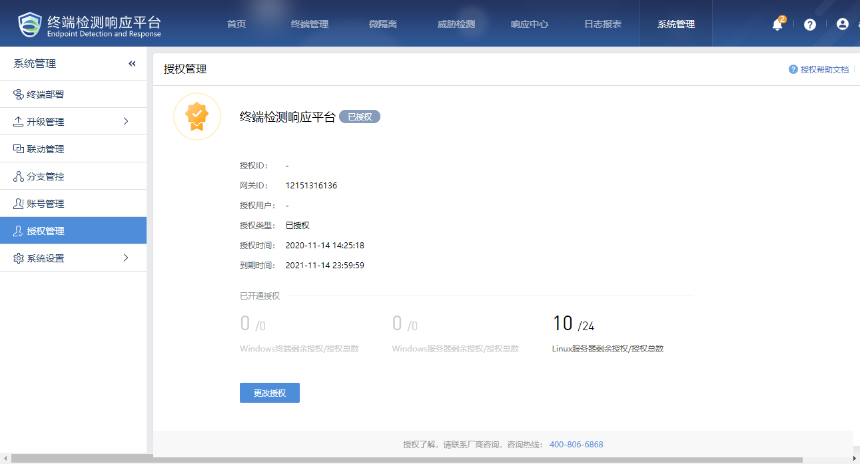The height and width of the screenshot is (464, 860).
Task: Go to the 首页 tab
Action: point(236,24)
